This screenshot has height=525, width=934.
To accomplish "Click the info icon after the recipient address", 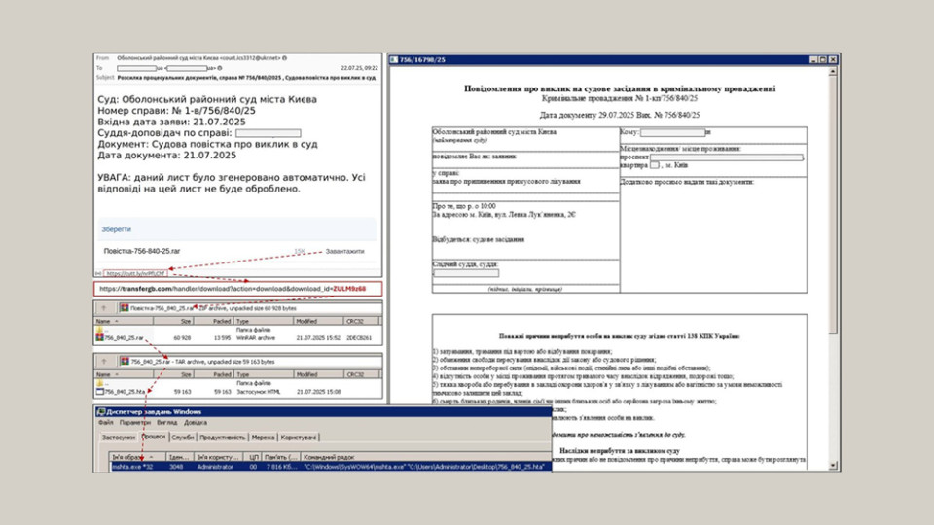I will 219,68.
